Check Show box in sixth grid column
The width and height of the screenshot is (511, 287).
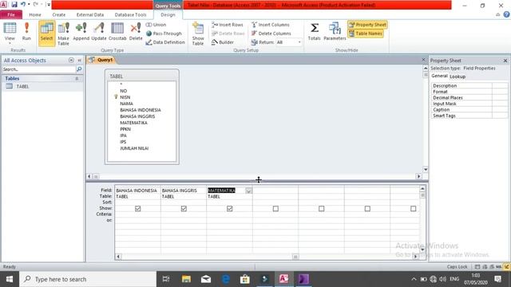367,209
